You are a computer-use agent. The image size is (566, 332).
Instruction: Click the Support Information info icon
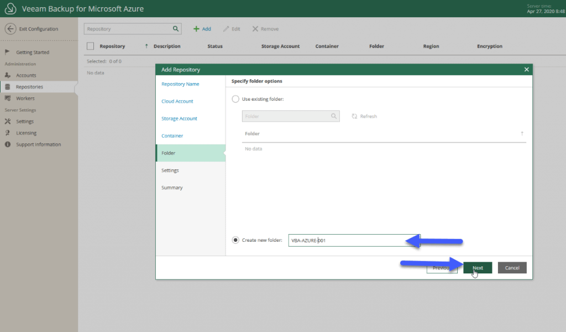pos(8,144)
